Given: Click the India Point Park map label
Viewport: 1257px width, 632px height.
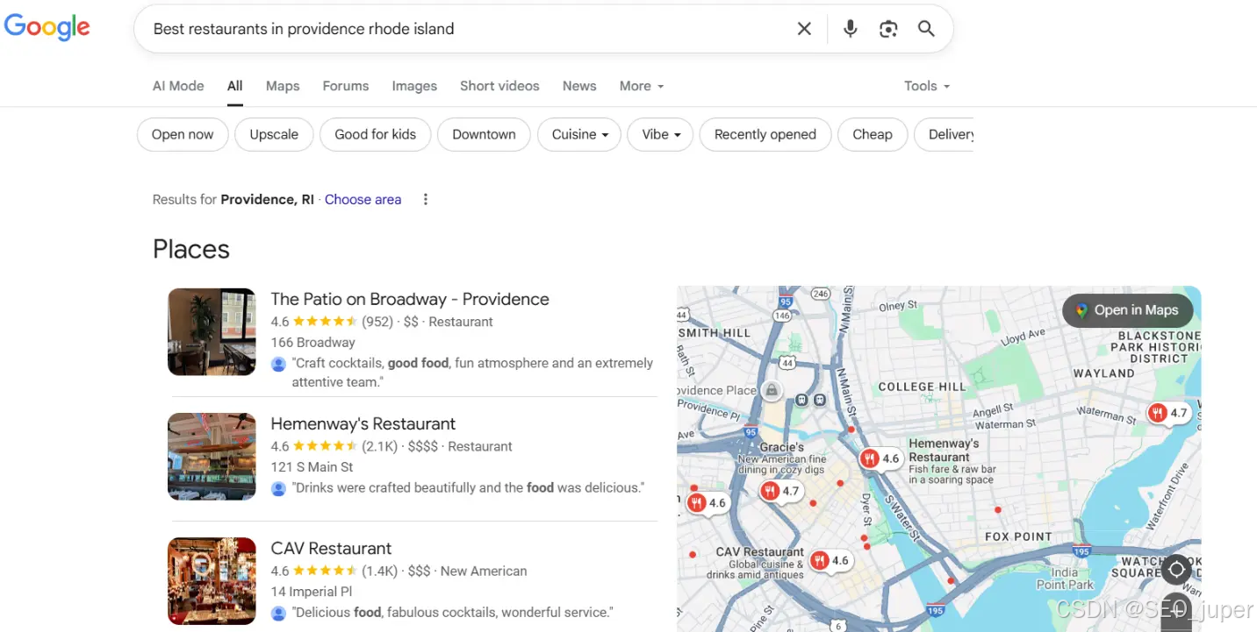Looking at the screenshot, I should point(1065,579).
